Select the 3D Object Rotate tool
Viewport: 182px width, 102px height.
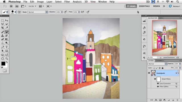(3, 55)
